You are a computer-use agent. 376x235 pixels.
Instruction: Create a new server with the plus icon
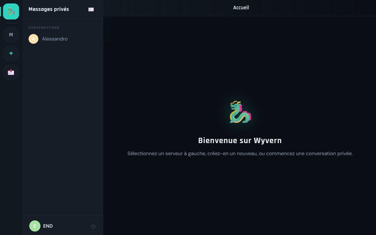point(11,54)
